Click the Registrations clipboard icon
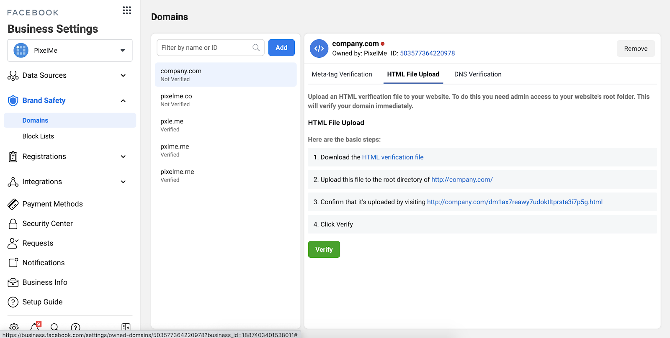 (13, 157)
